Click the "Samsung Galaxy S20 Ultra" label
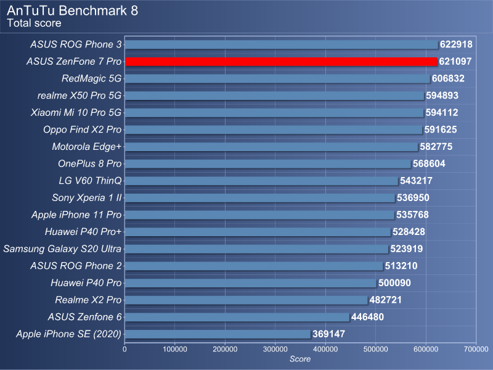Image resolution: width=493 pixels, height=370 pixels. pyautogui.click(x=62, y=249)
